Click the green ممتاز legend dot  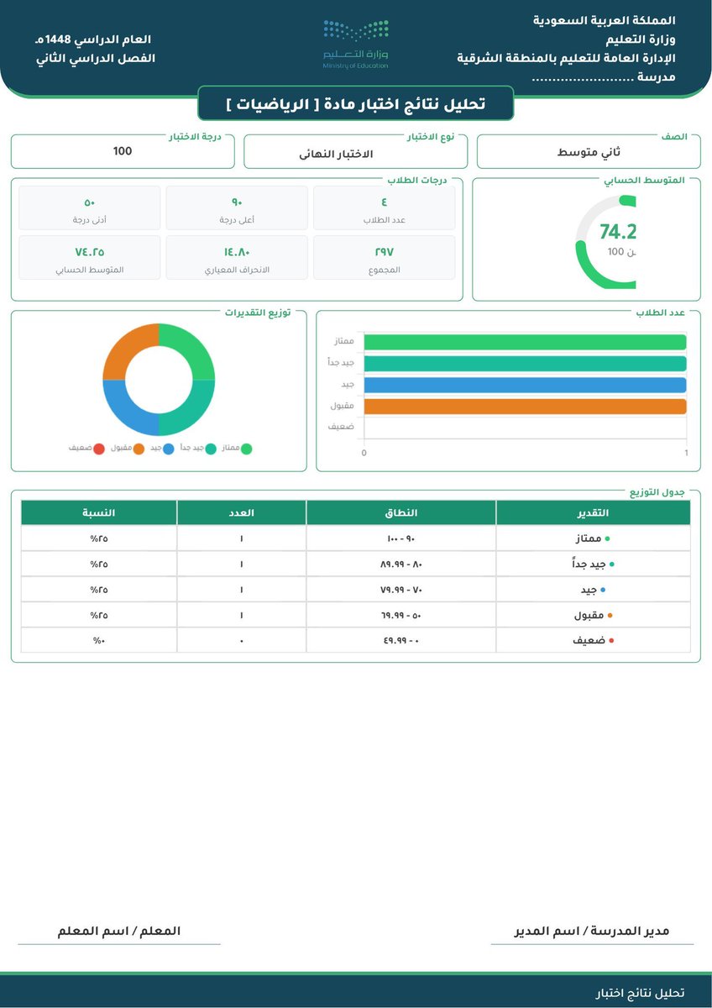(x=246, y=449)
